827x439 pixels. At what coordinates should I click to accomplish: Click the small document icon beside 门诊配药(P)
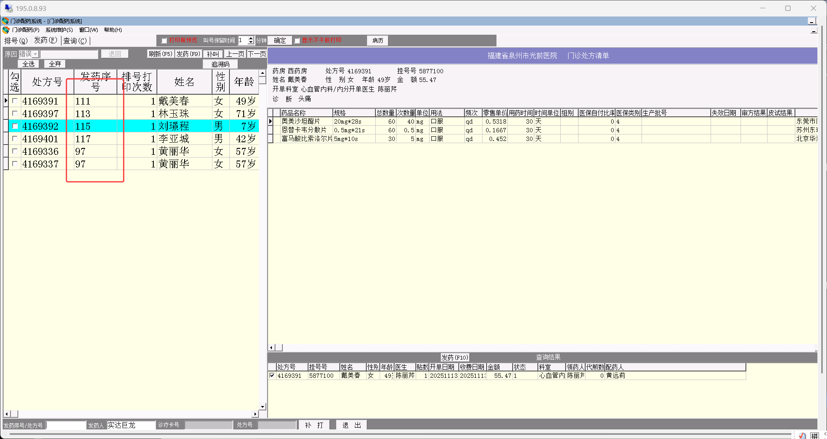coord(6,30)
